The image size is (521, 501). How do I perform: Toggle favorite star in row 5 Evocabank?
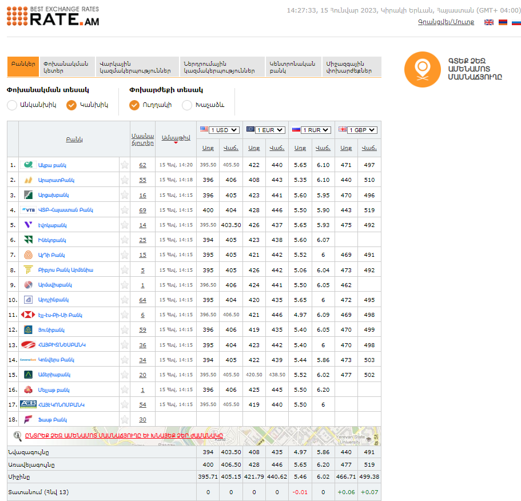(125, 225)
